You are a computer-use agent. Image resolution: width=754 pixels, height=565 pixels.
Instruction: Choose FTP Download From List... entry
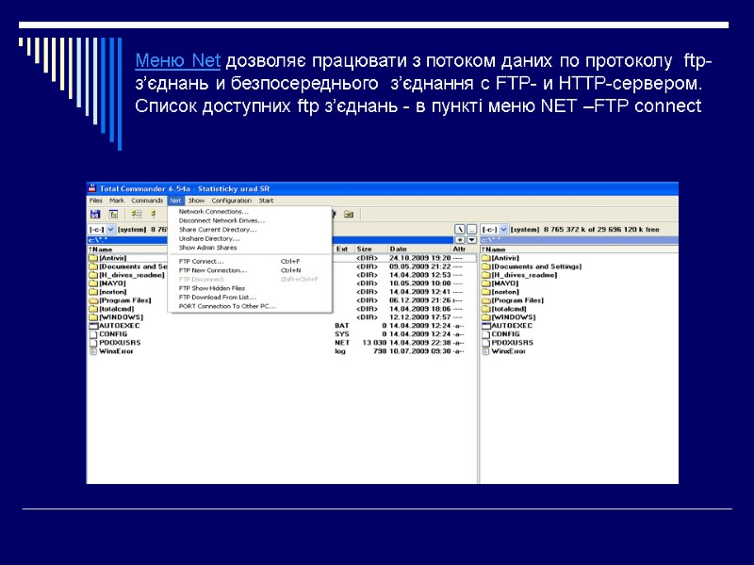point(250,298)
